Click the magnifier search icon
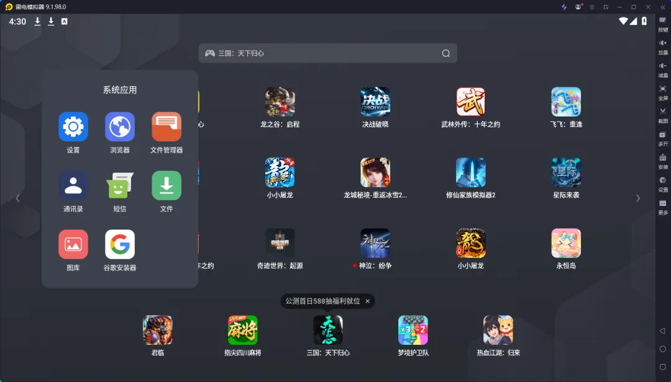 pos(446,53)
